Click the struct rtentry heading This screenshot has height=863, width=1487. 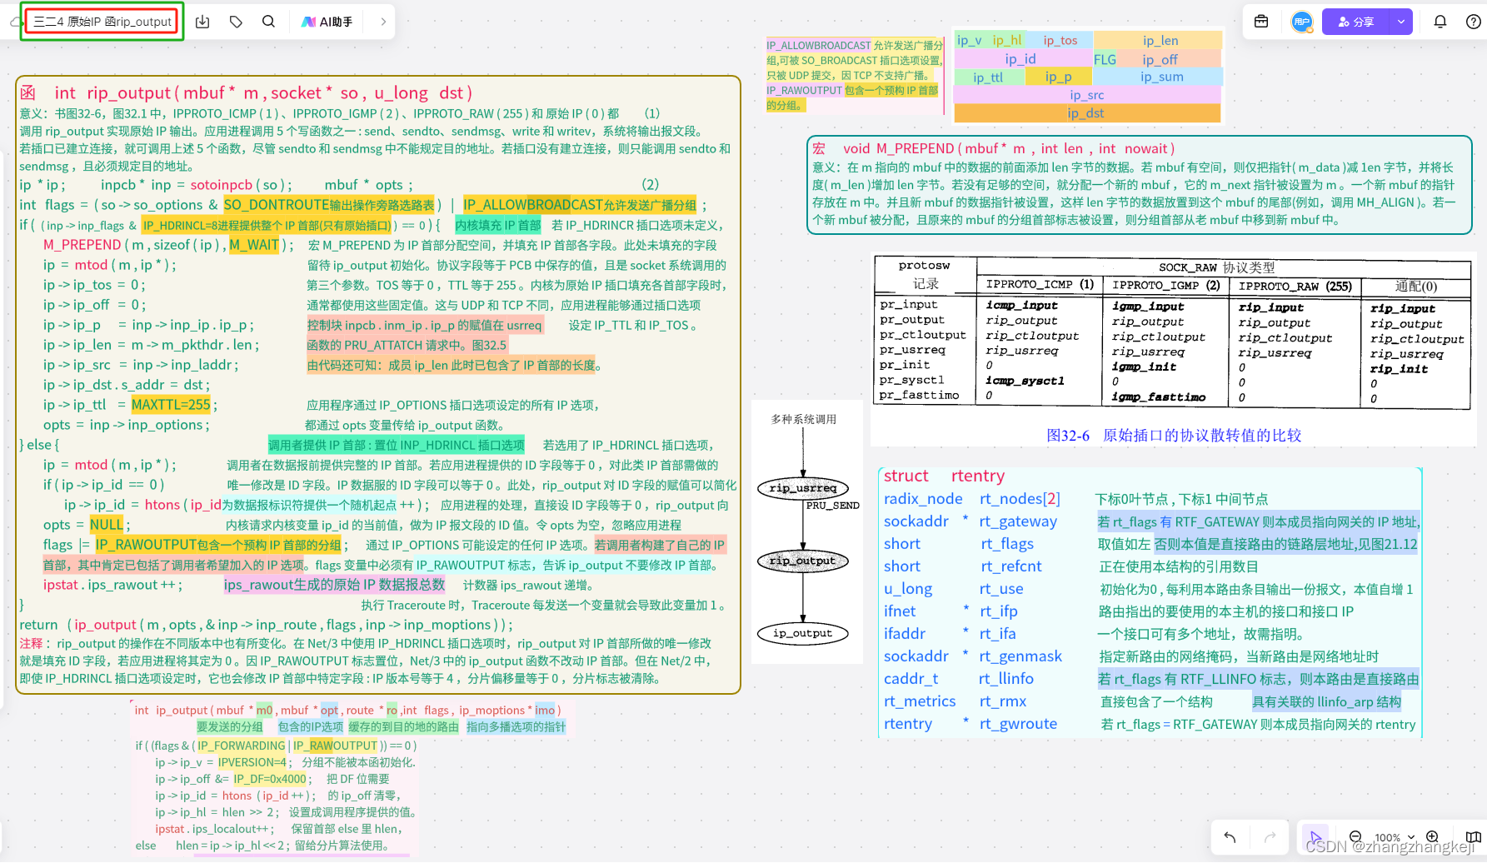(x=944, y=476)
